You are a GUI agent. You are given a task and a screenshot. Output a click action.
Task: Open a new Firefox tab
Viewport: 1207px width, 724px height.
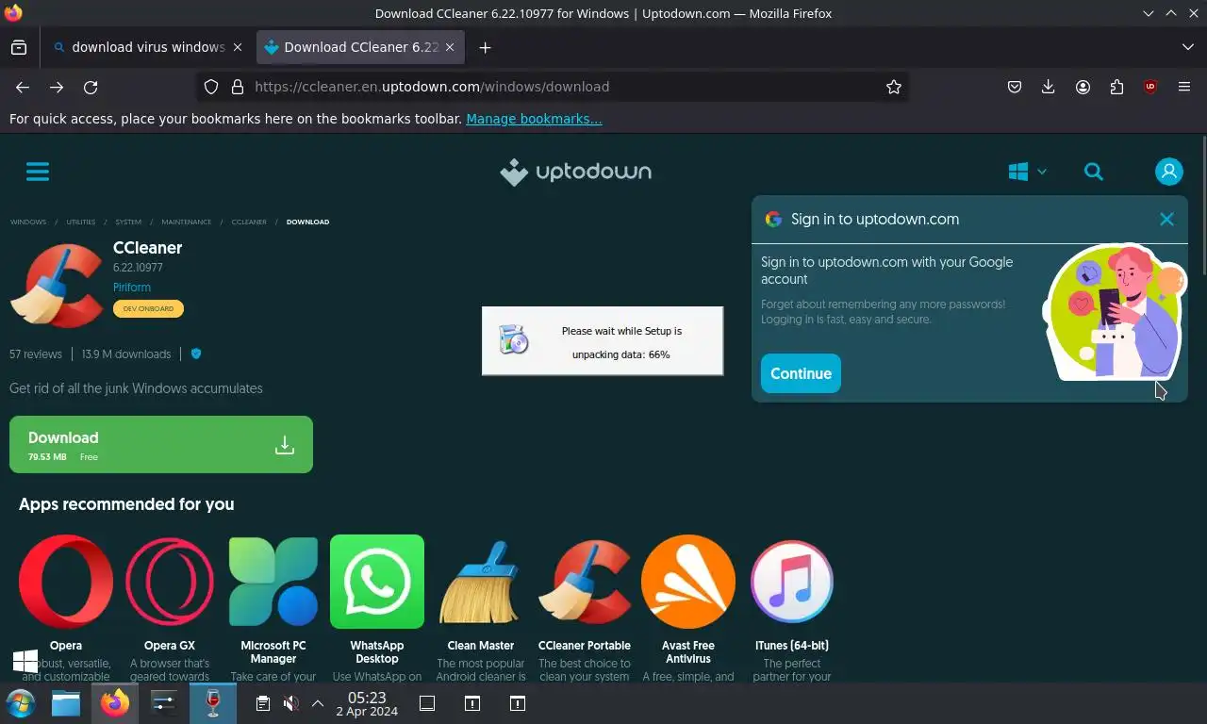pos(485,47)
